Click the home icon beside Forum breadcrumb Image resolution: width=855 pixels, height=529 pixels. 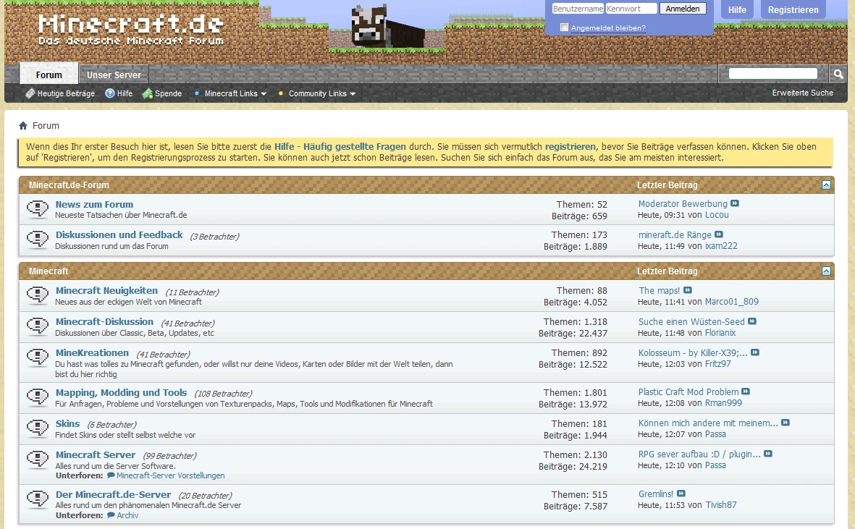pos(23,126)
